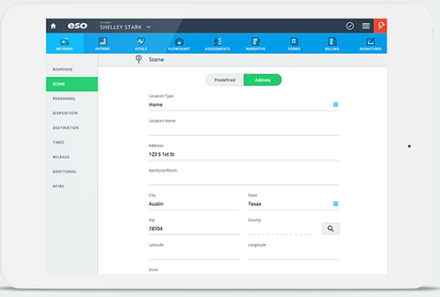440x297 pixels.
Task: Click the ESO logo
Action: coord(77,26)
